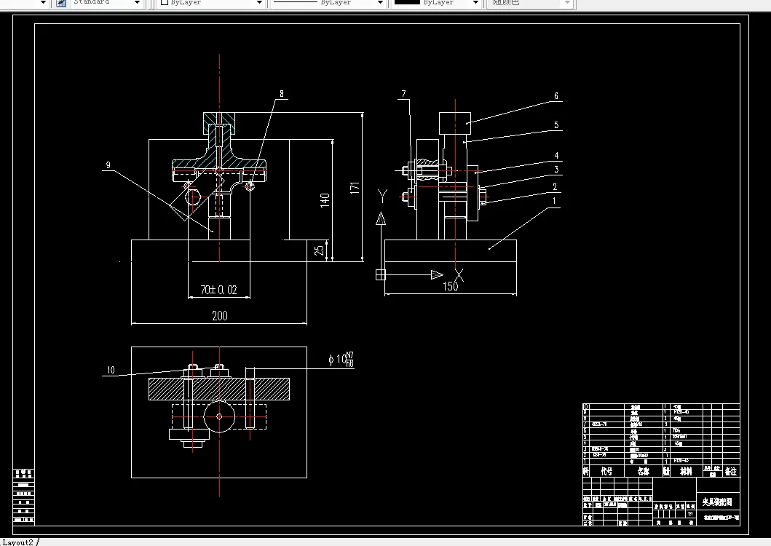Expand the dropdown arrow left of the text style icon
The height and width of the screenshot is (546, 771).
(x=43, y=2)
